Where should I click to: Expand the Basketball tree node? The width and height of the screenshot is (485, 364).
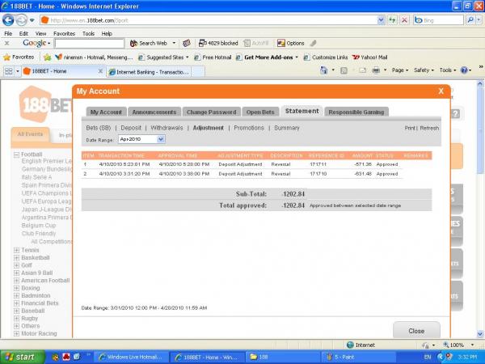16,257
